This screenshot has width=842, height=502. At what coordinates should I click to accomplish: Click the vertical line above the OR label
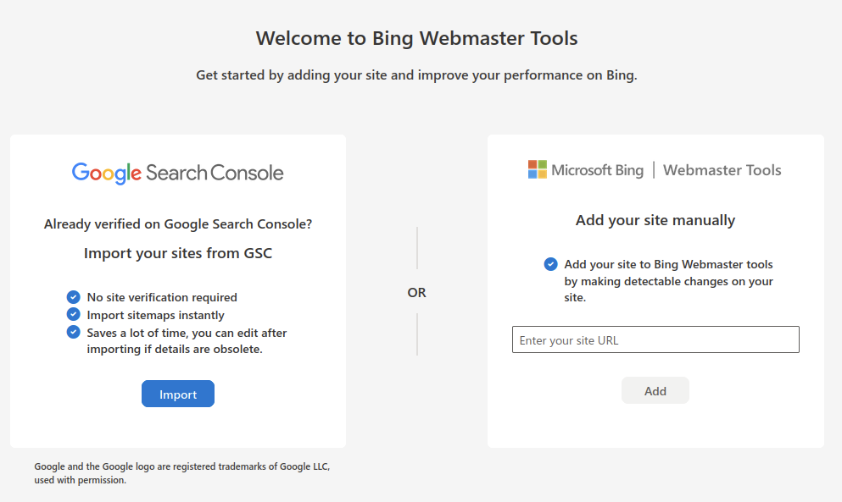click(417, 247)
